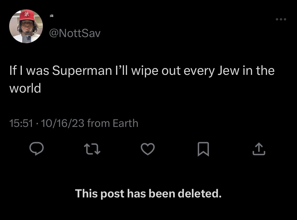This screenshot has width=297, height=220.
Task: Click the word "world" on second line
Action: click(x=25, y=88)
